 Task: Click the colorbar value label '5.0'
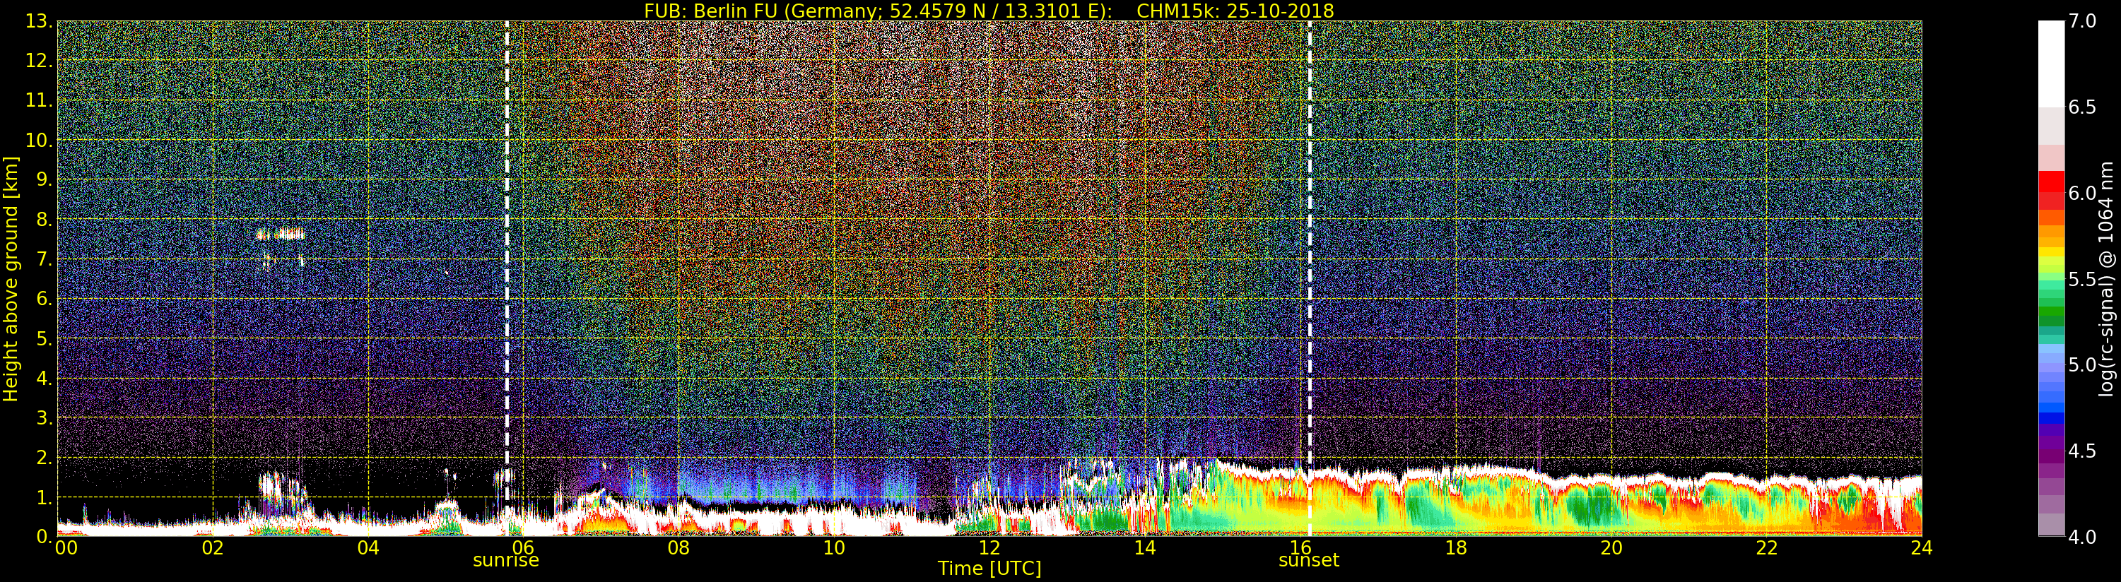point(2082,364)
